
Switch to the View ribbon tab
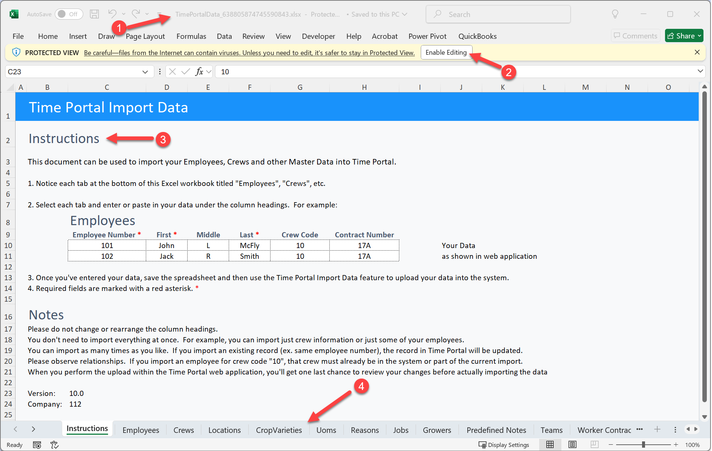click(283, 36)
